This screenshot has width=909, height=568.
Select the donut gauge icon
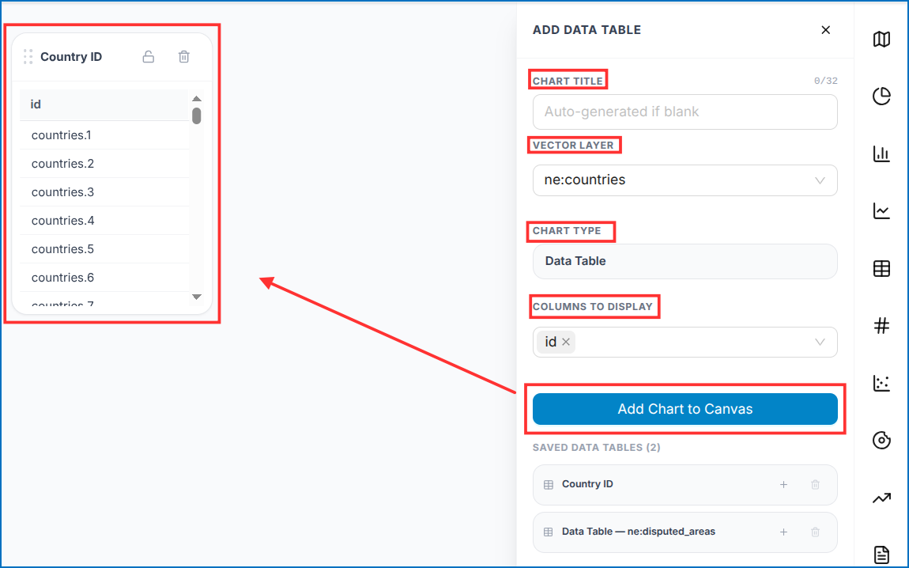[881, 440]
